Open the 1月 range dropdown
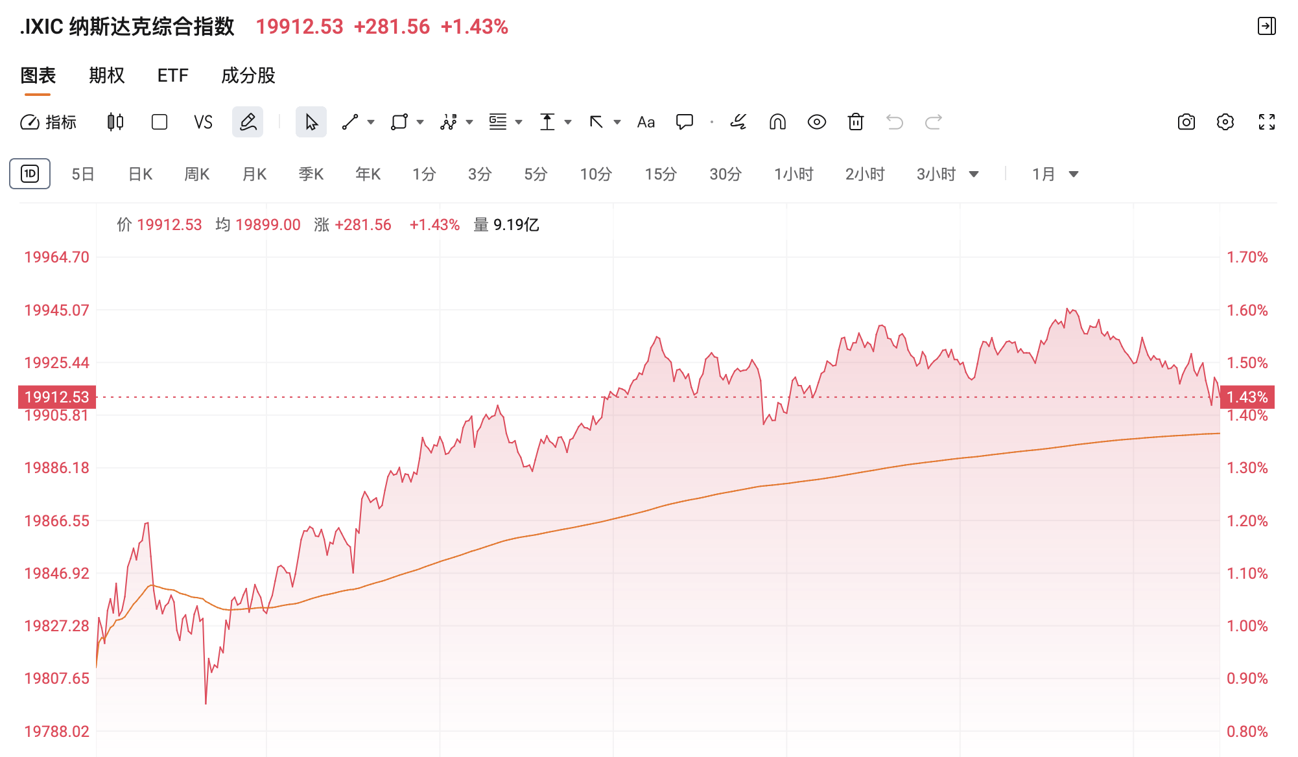1298x757 pixels. [1056, 174]
